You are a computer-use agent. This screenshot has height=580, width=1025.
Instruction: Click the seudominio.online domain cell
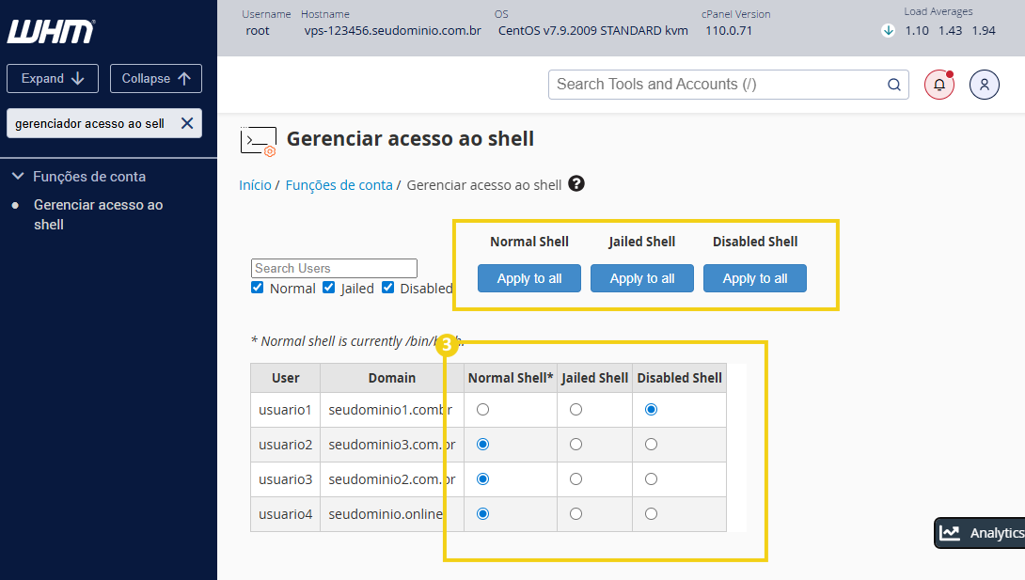[x=391, y=513]
